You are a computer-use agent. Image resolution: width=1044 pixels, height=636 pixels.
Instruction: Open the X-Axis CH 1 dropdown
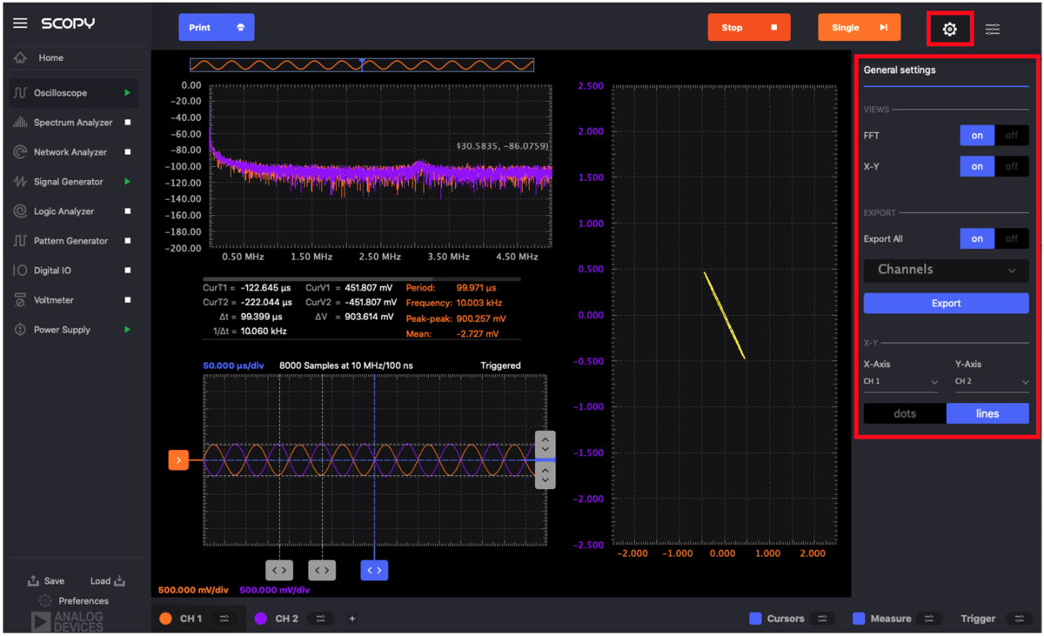pyautogui.click(x=900, y=382)
